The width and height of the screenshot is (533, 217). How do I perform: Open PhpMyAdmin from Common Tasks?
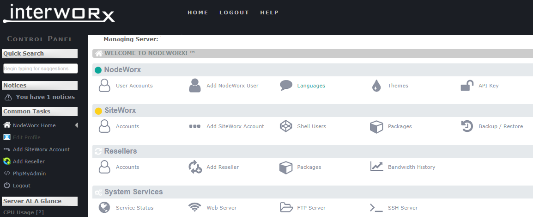pos(29,174)
